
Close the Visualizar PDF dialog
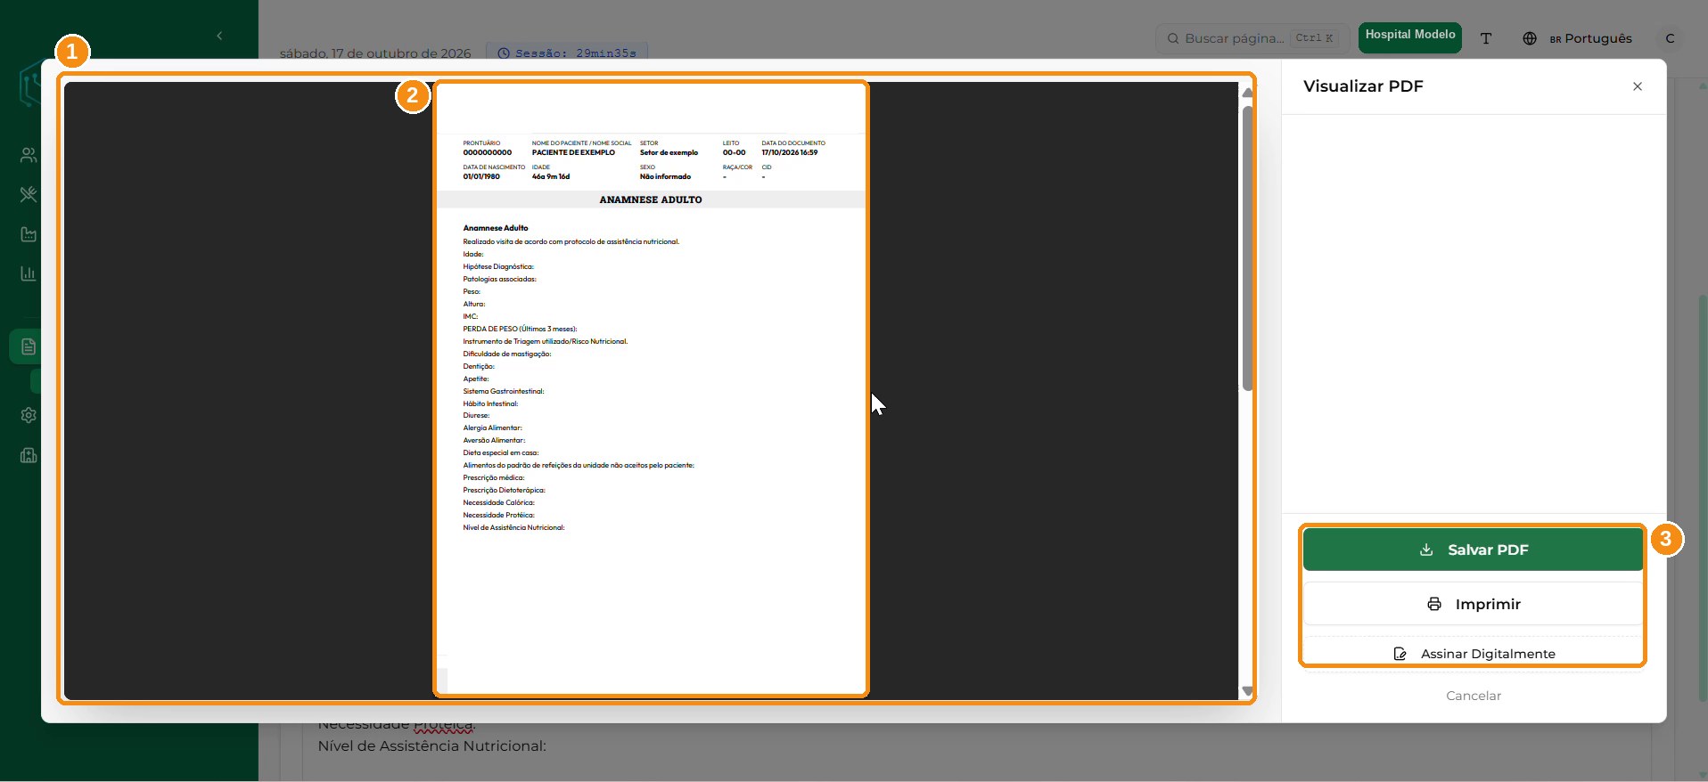(x=1638, y=86)
